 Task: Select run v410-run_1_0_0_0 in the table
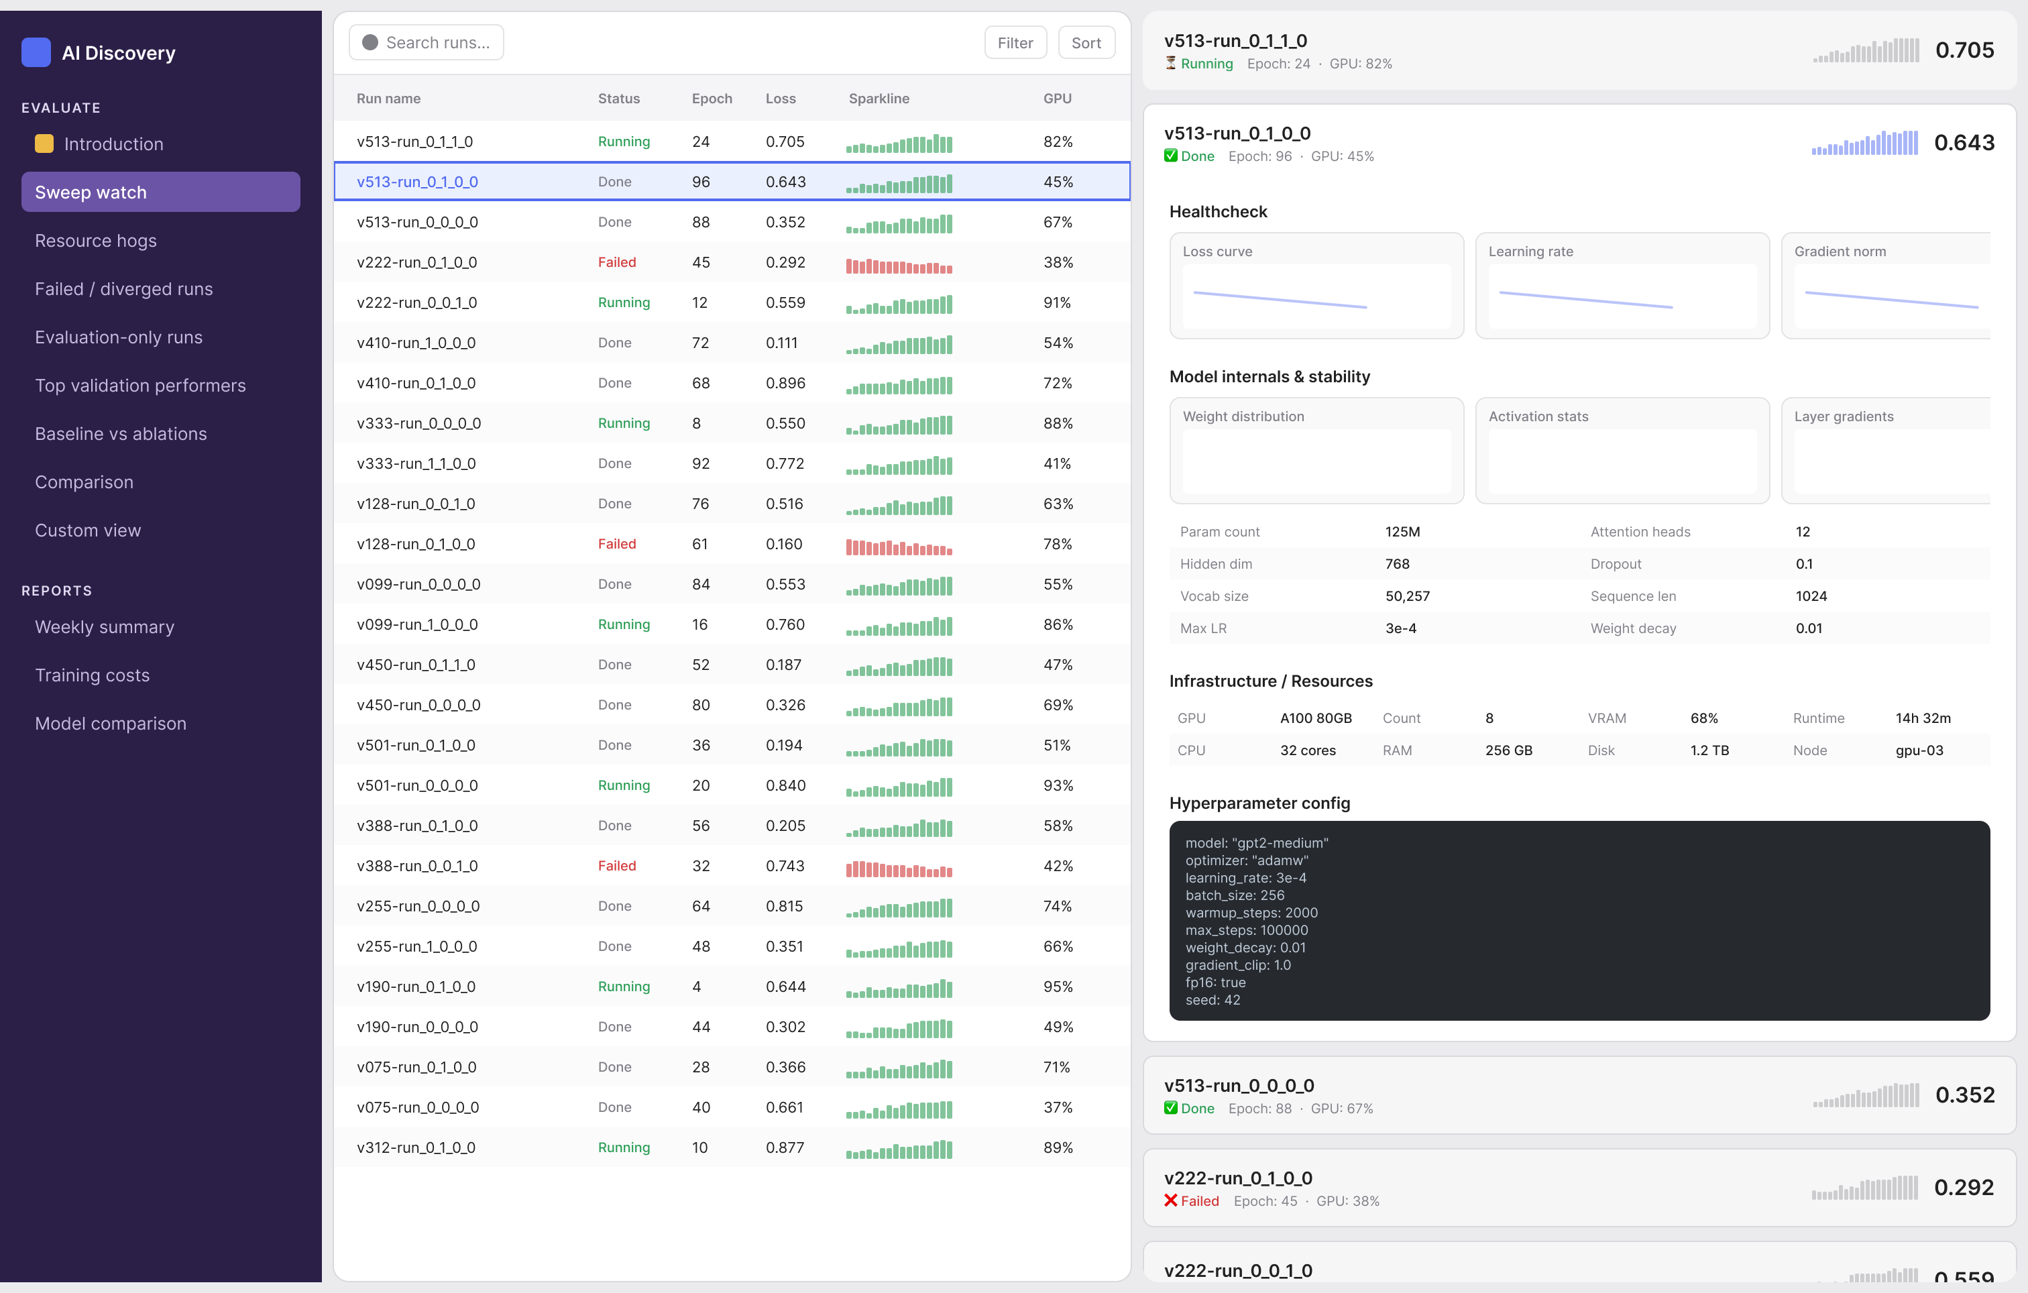(731, 343)
